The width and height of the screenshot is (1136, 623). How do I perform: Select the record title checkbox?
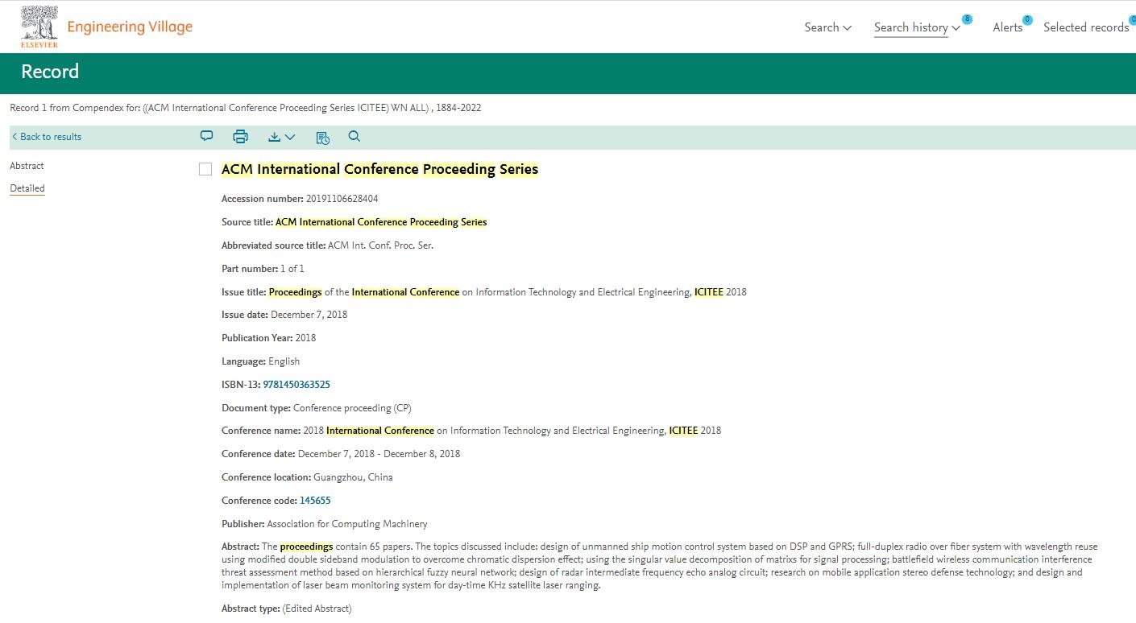point(205,169)
